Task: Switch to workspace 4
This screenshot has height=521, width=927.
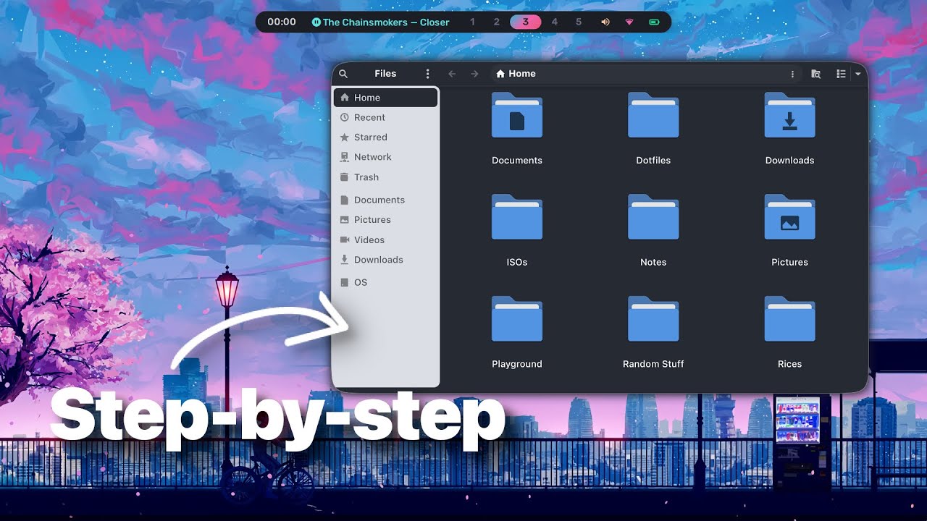Action: [x=555, y=22]
